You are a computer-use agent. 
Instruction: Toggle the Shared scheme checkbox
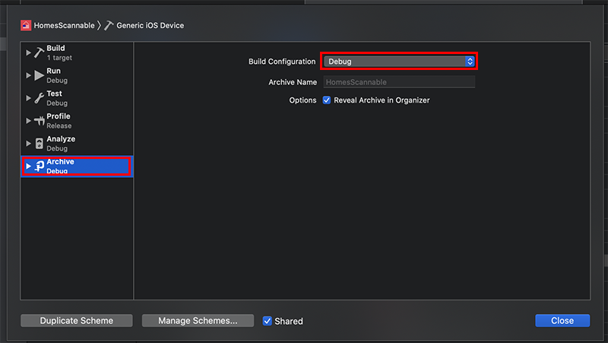(x=268, y=321)
